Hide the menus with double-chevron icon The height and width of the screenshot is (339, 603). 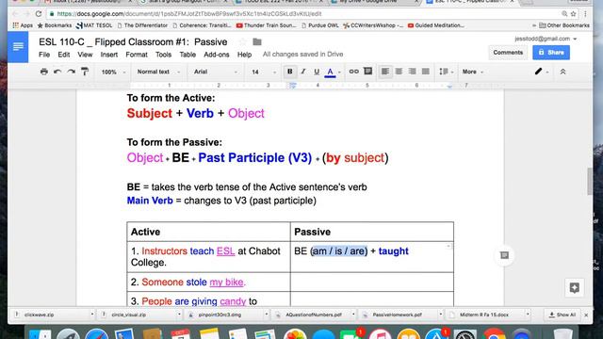coord(563,72)
